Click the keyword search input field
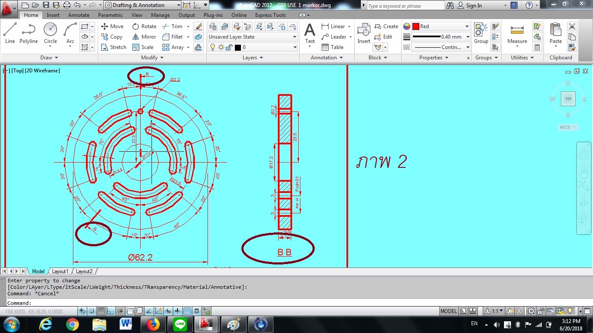 405,6
